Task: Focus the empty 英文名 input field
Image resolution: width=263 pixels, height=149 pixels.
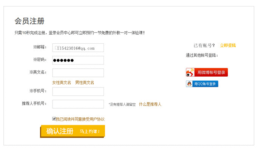Action: pos(78,73)
